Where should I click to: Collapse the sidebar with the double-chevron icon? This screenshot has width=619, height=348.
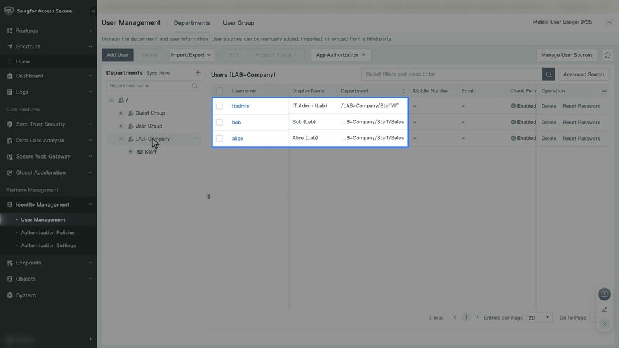[x=93, y=11]
